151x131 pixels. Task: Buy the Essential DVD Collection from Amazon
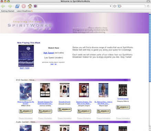[45, 111]
